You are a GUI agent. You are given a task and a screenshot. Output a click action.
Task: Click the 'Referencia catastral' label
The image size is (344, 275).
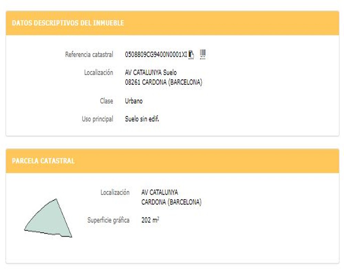pos(89,54)
